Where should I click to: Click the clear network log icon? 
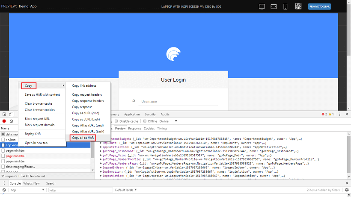[11, 121]
